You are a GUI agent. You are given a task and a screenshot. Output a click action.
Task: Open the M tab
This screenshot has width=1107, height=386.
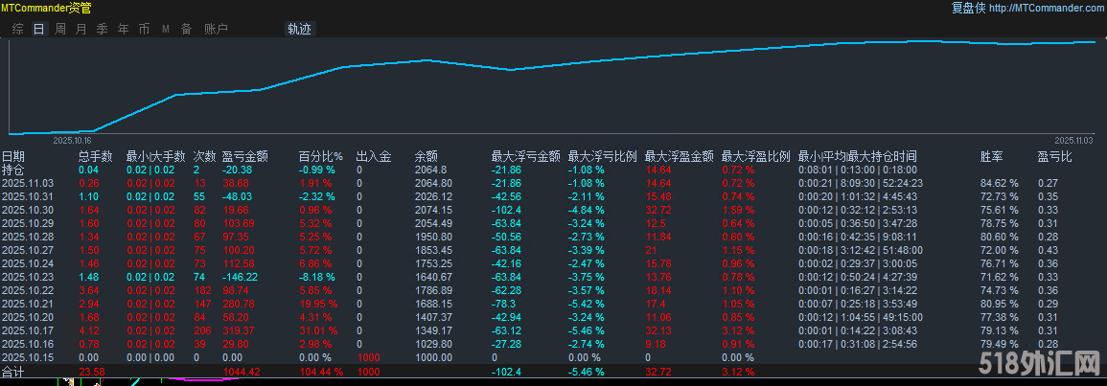[166, 29]
